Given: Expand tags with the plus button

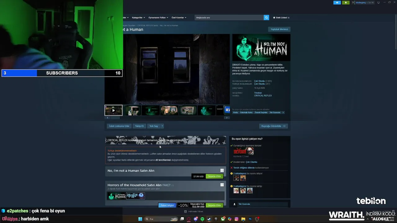Looking at the screenshot, I should [283, 112].
